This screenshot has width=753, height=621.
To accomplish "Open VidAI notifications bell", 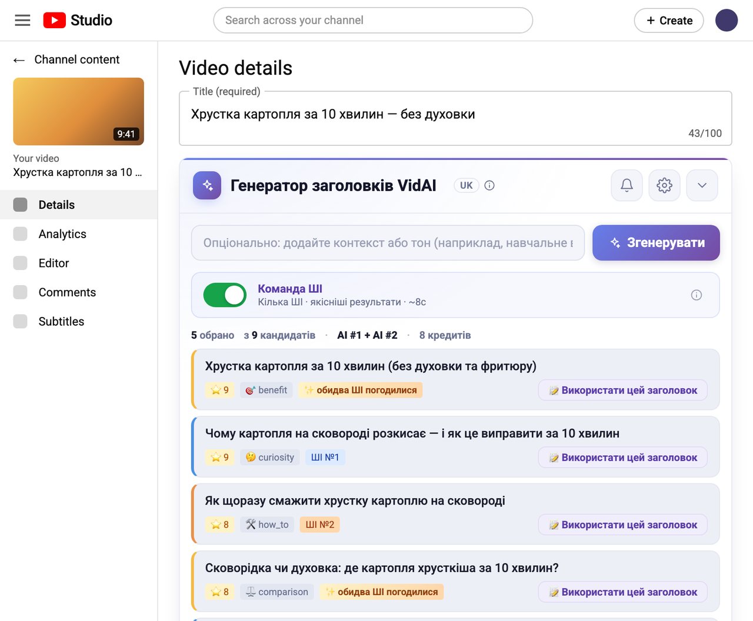I will [x=627, y=186].
